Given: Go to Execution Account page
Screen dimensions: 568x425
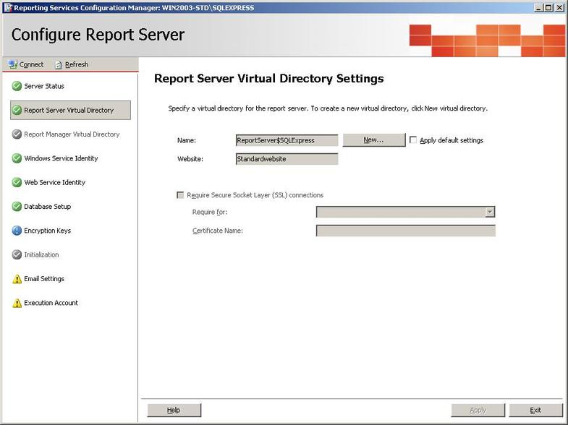Looking at the screenshot, I should pyautogui.click(x=51, y=303).
